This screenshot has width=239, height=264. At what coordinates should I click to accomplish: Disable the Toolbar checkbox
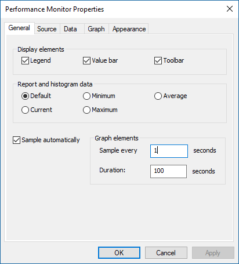158,60
